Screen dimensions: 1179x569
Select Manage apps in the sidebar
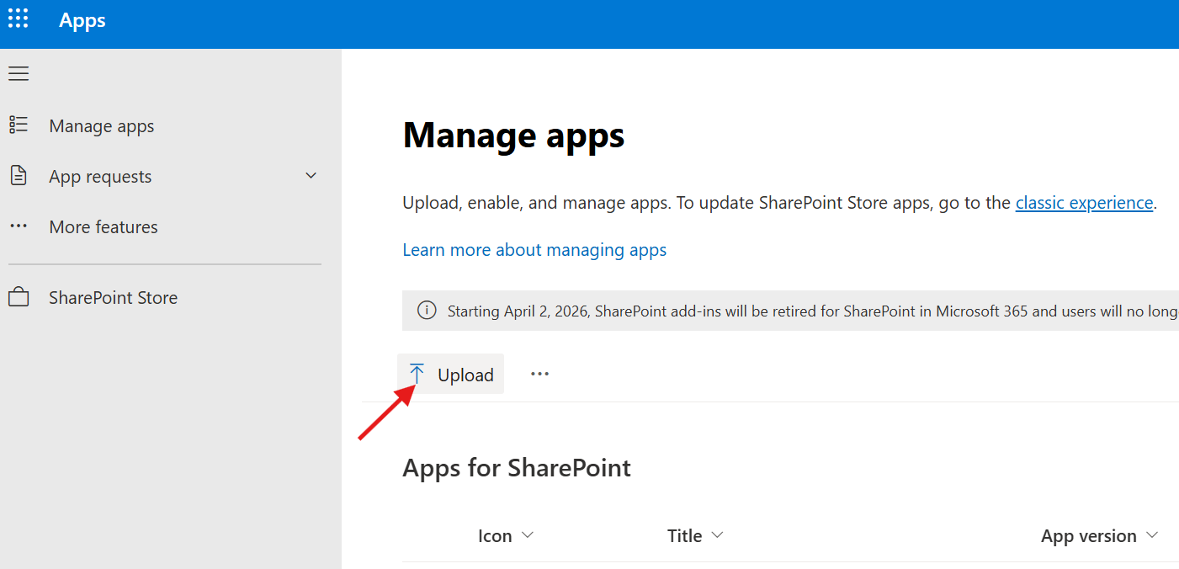click(102, 126)
